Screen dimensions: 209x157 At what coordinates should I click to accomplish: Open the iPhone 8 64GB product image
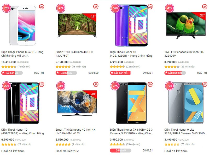pyautogui.click(x=23, y=26)
